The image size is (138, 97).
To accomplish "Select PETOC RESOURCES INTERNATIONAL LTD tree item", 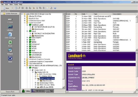I will coord(45,65).
